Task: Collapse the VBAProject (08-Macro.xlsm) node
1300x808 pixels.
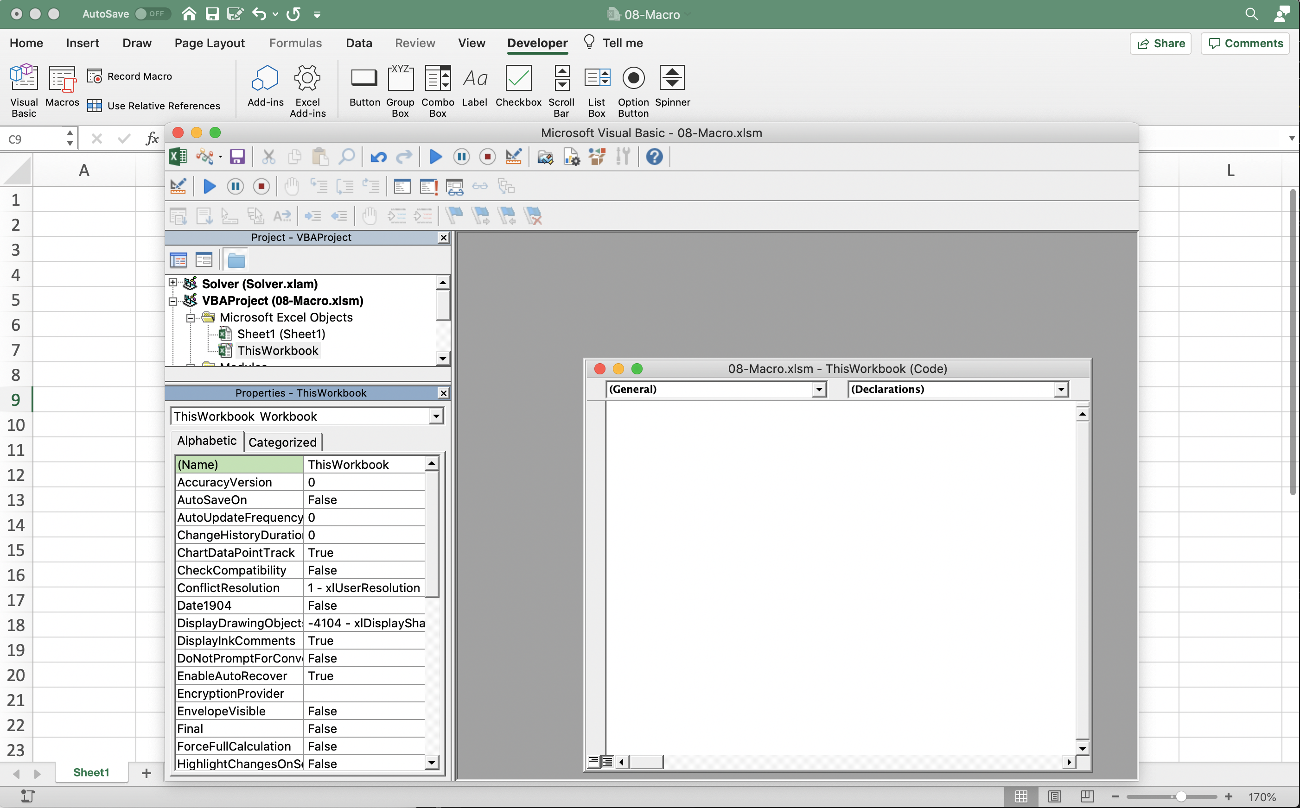Action: [173, 302]
